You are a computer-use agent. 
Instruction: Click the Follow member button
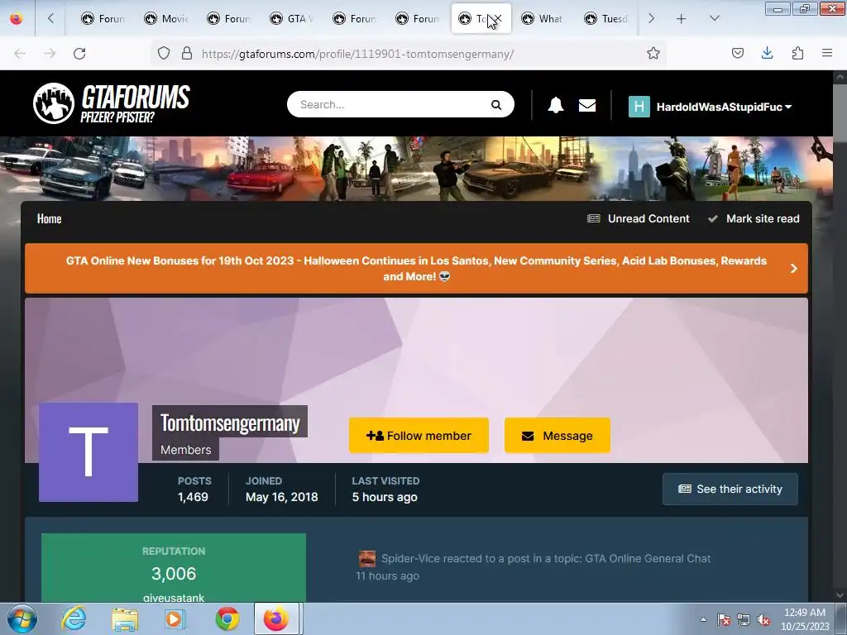coord(419,435)
